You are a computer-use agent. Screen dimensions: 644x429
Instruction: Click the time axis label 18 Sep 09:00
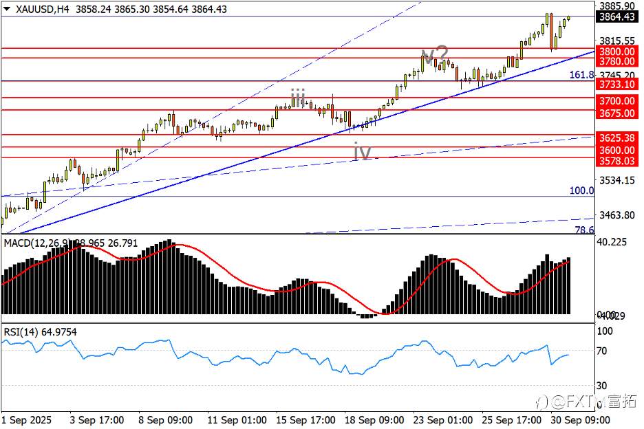(x=374, y=420)
